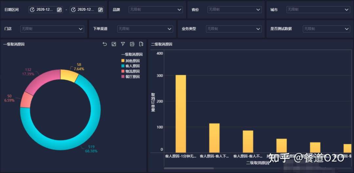Click the 132 17.39% donut label
The image size is (354, 173).
pos(28,72)
